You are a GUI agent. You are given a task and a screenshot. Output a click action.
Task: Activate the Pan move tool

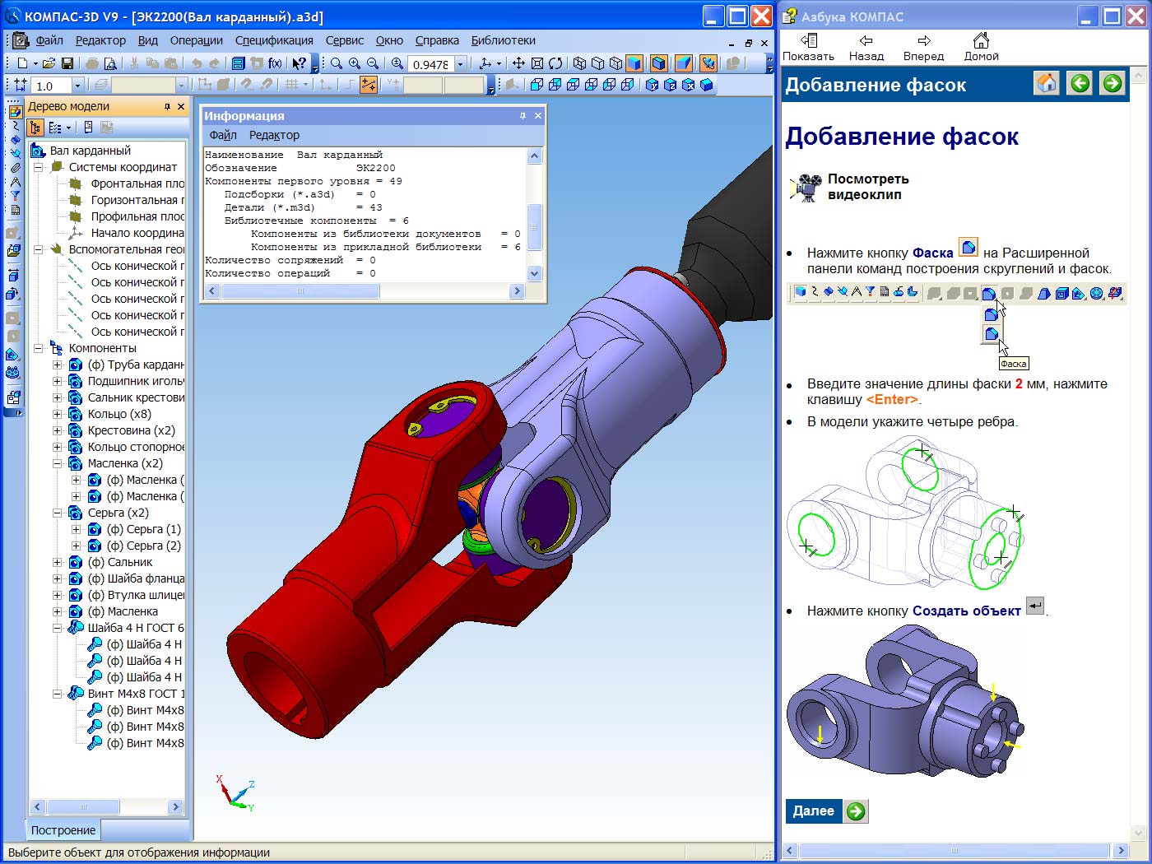pyautogui.click(x=518, y=63)
